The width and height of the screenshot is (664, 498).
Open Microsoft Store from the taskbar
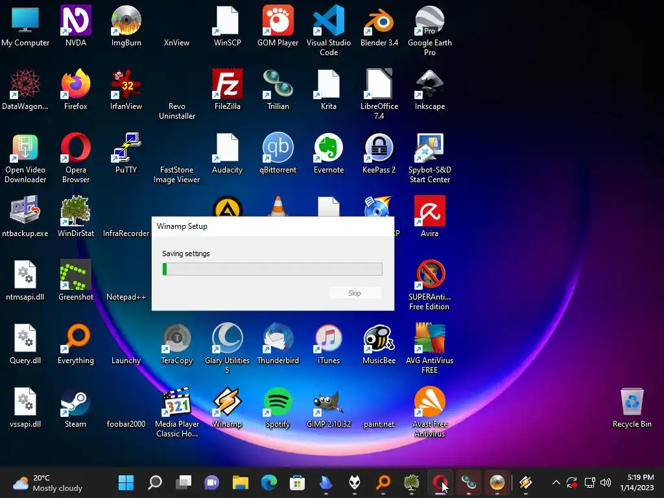[x=297, y=482]
